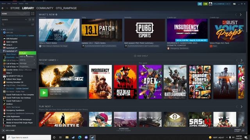Open the account name dropdown
Viewport: 250px width, 140px height.
pyautogui.click(x=221, y=4)
